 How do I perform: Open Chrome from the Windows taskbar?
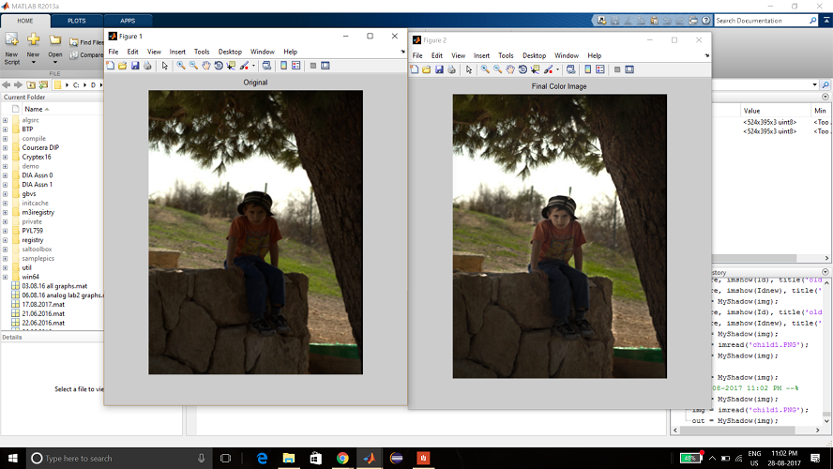pos(342,458)
